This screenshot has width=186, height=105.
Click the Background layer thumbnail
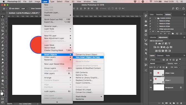click(x=159, y=87)
